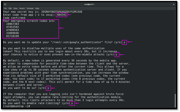Close the root@vm7 terminal window

point(174,4)
